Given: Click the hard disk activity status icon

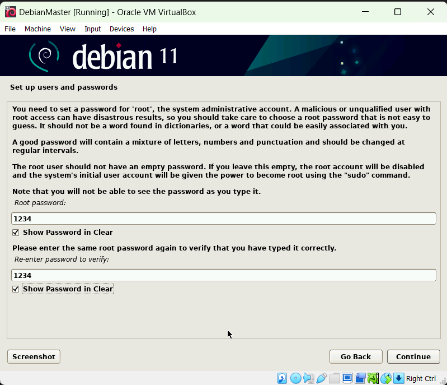Looking at the screenshot, I should [282, 378].
